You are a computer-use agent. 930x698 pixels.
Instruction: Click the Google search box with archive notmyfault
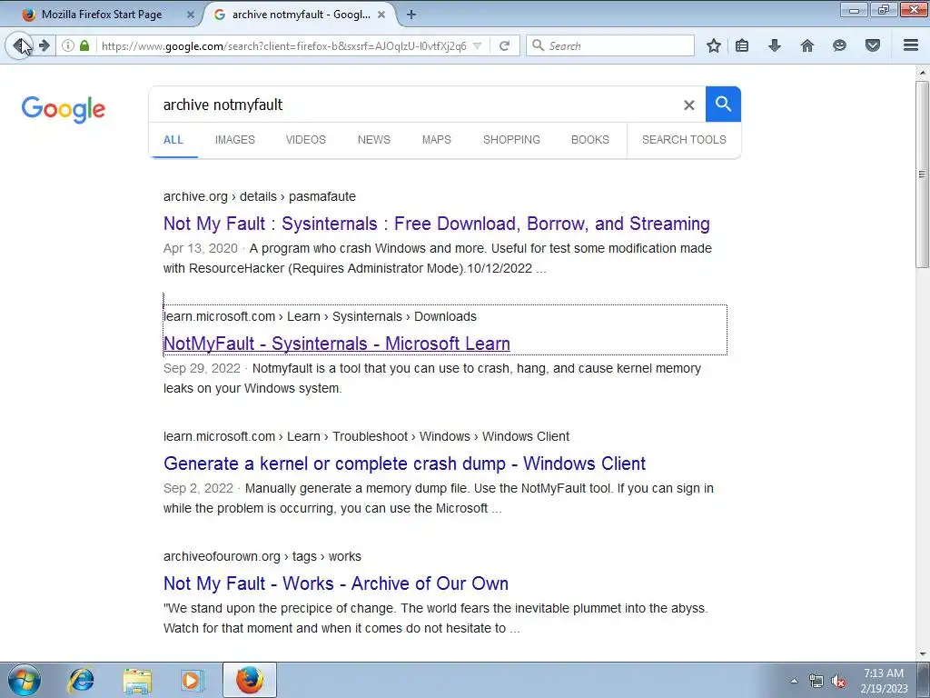pyautogui.click(x=415, y=105)
